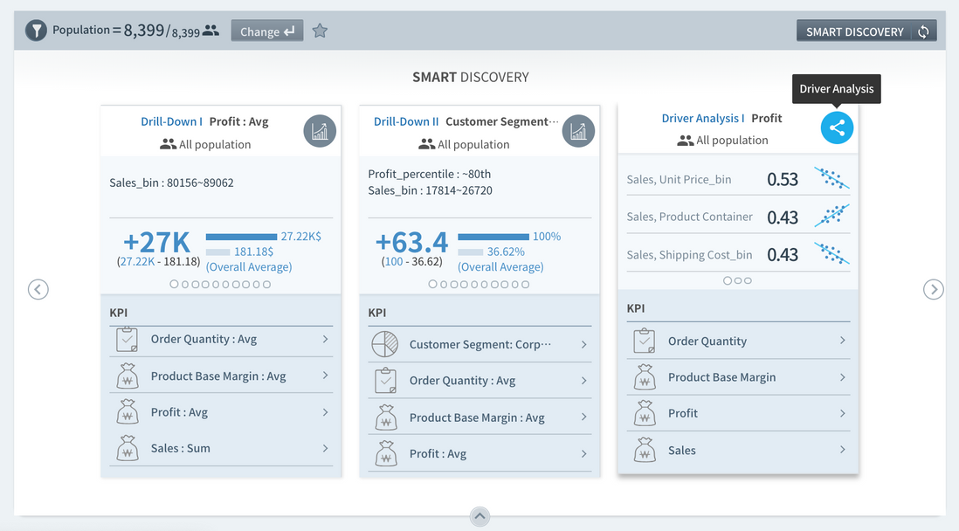This screenshot has width=959, height=531.
Task: Click the Sales, Product Container row label
Action: pos(689,217)
